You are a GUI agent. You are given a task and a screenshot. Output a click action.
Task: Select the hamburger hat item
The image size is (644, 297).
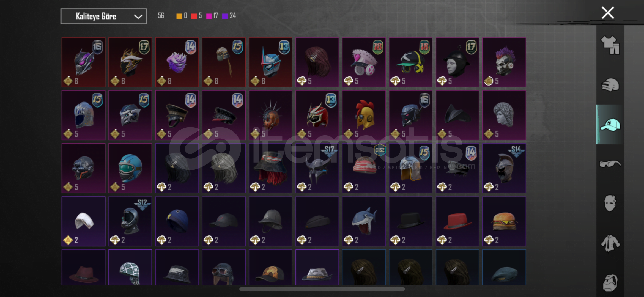point(504,221)
